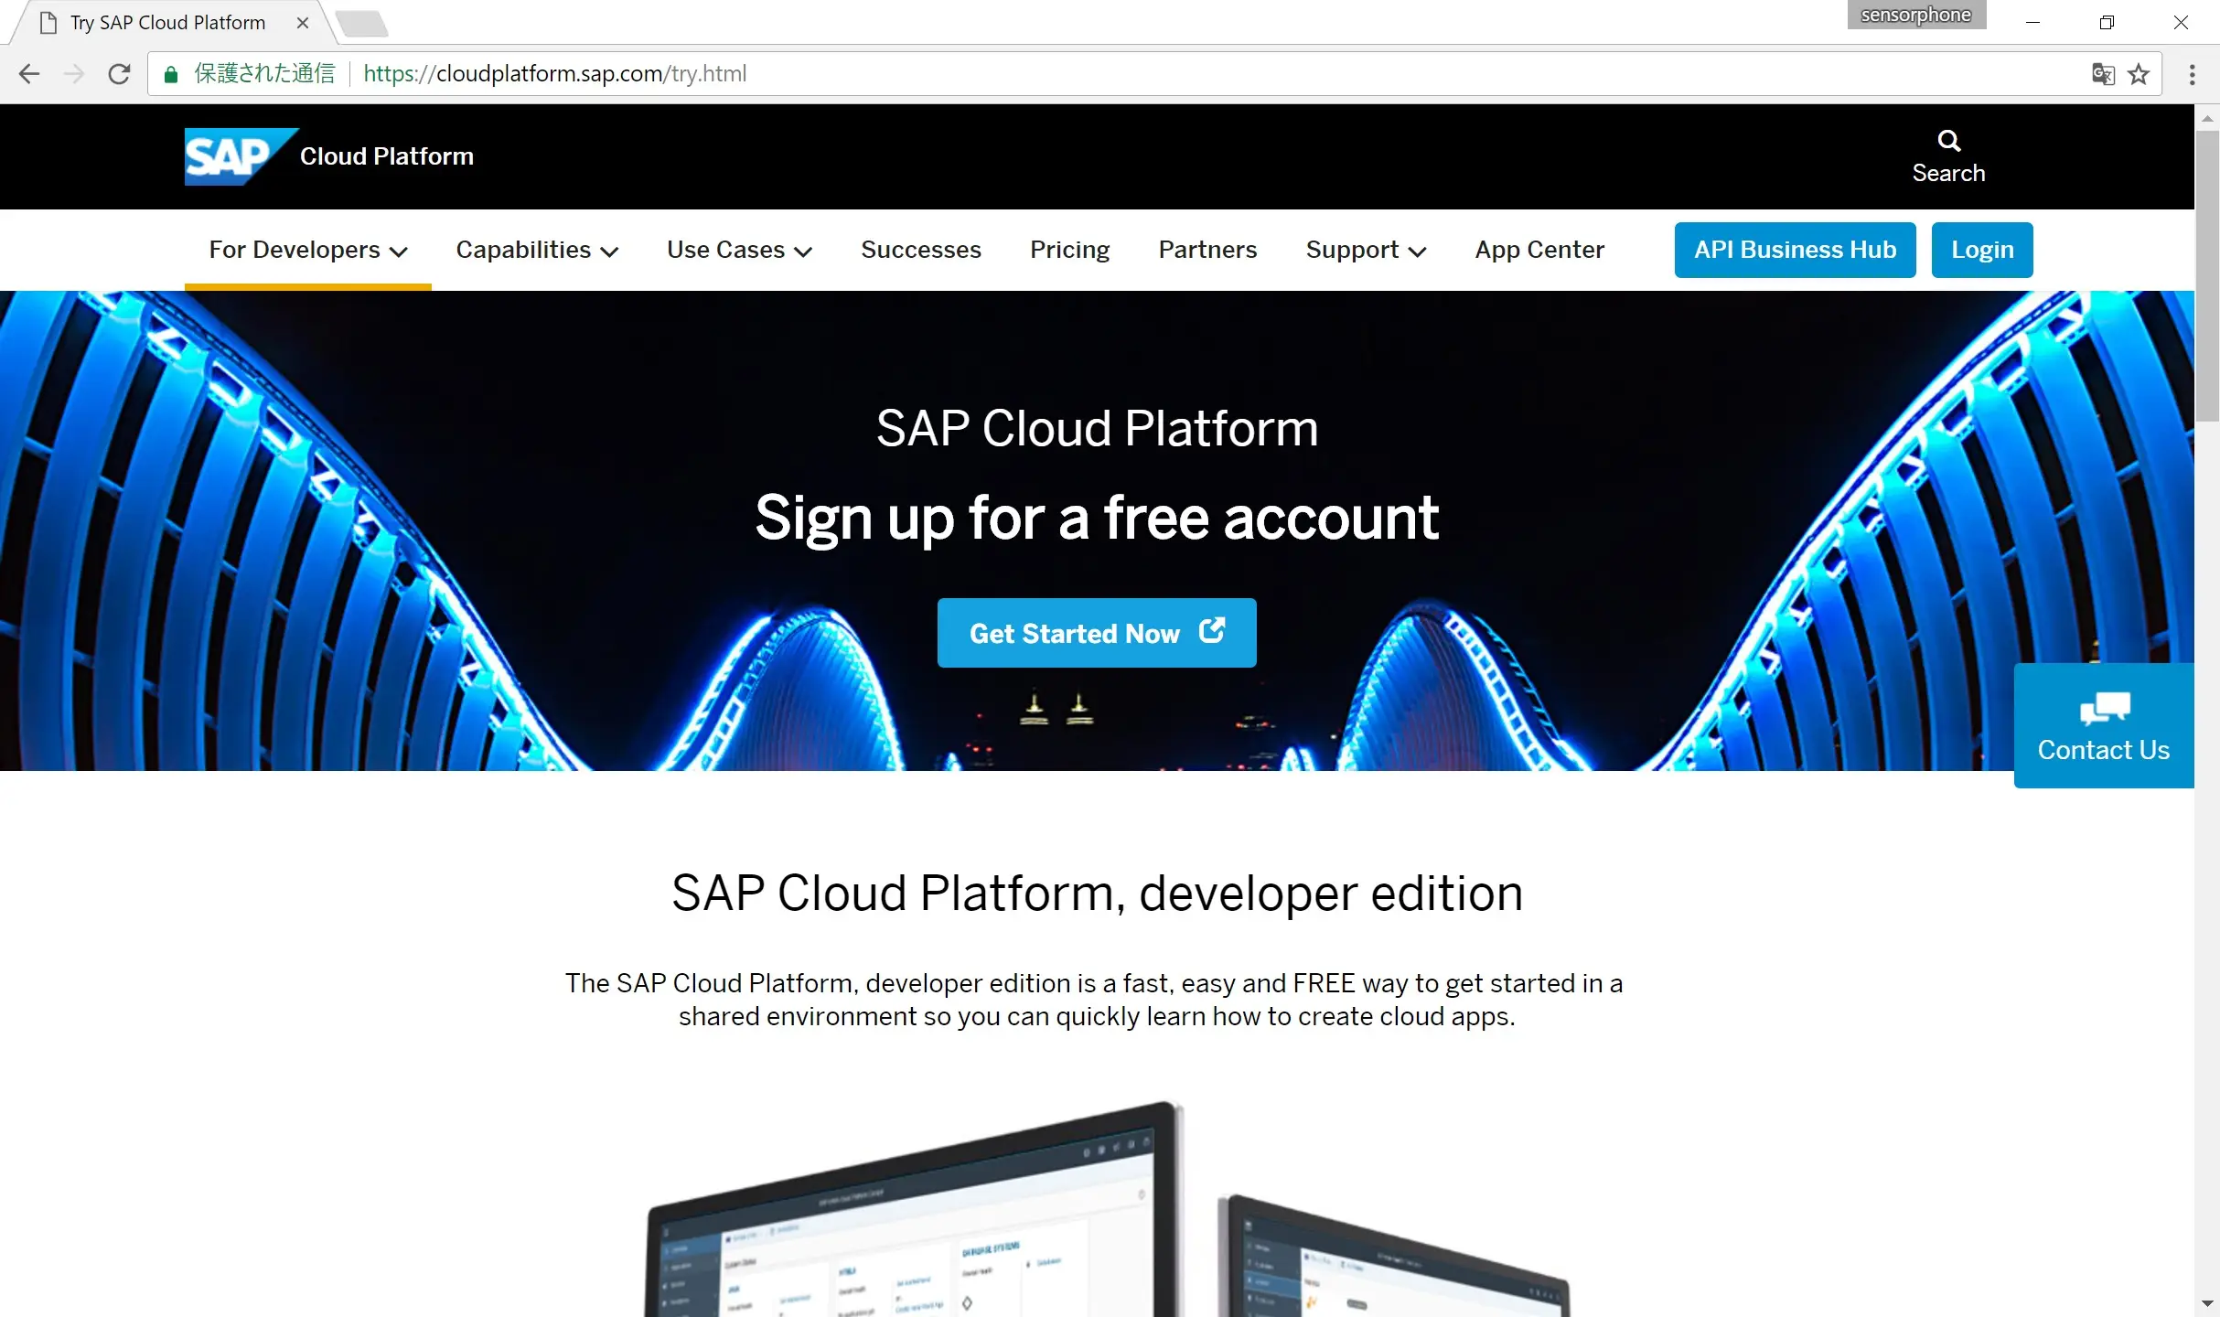This screenshot has height=1317, width=2220.
Task: Click the Get Started Now button
Action: coord(1097,633)
